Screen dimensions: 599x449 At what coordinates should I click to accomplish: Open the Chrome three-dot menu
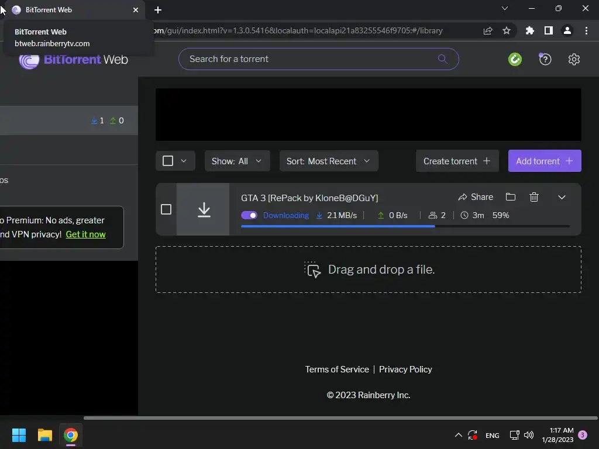pos(586,30)
